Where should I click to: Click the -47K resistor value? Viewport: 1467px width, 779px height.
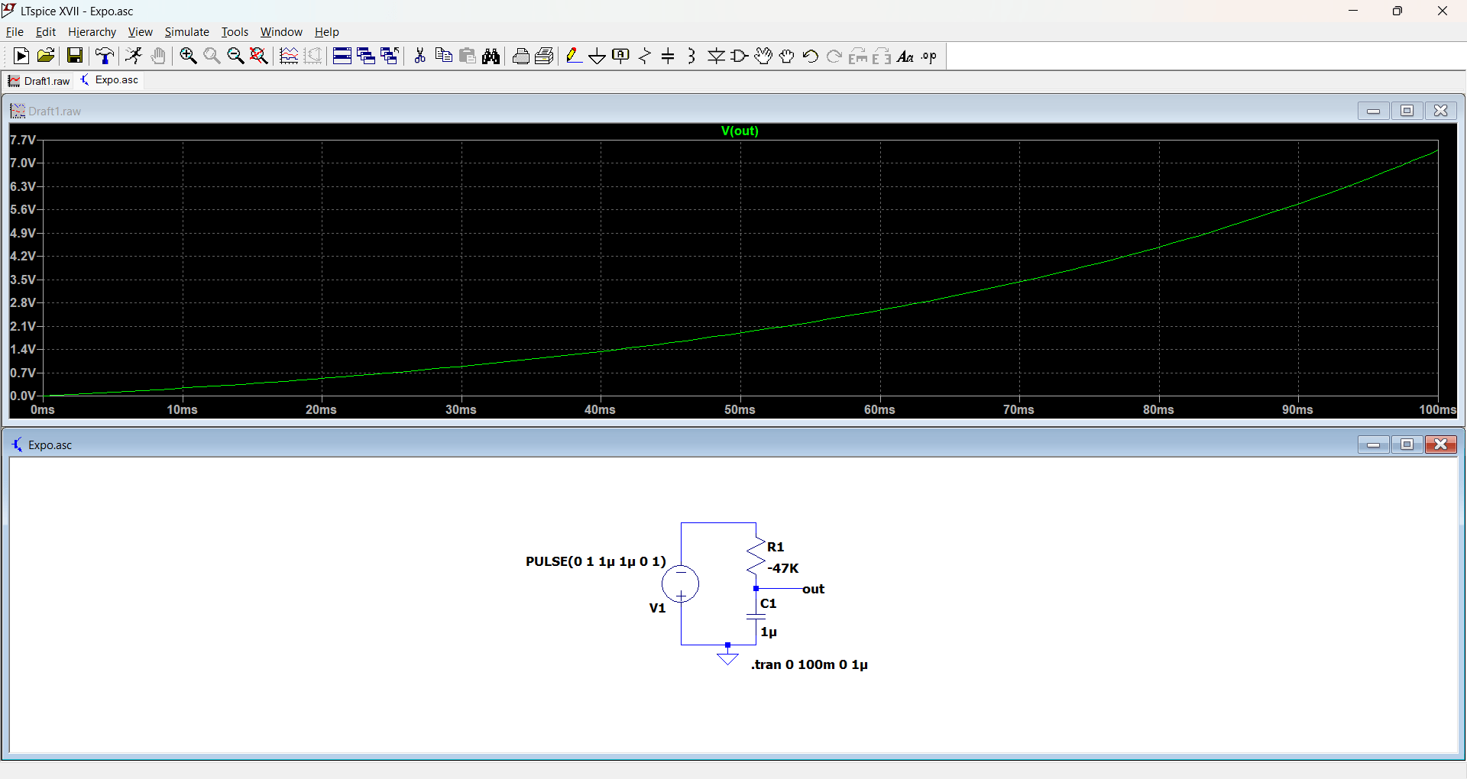point(783,568)
